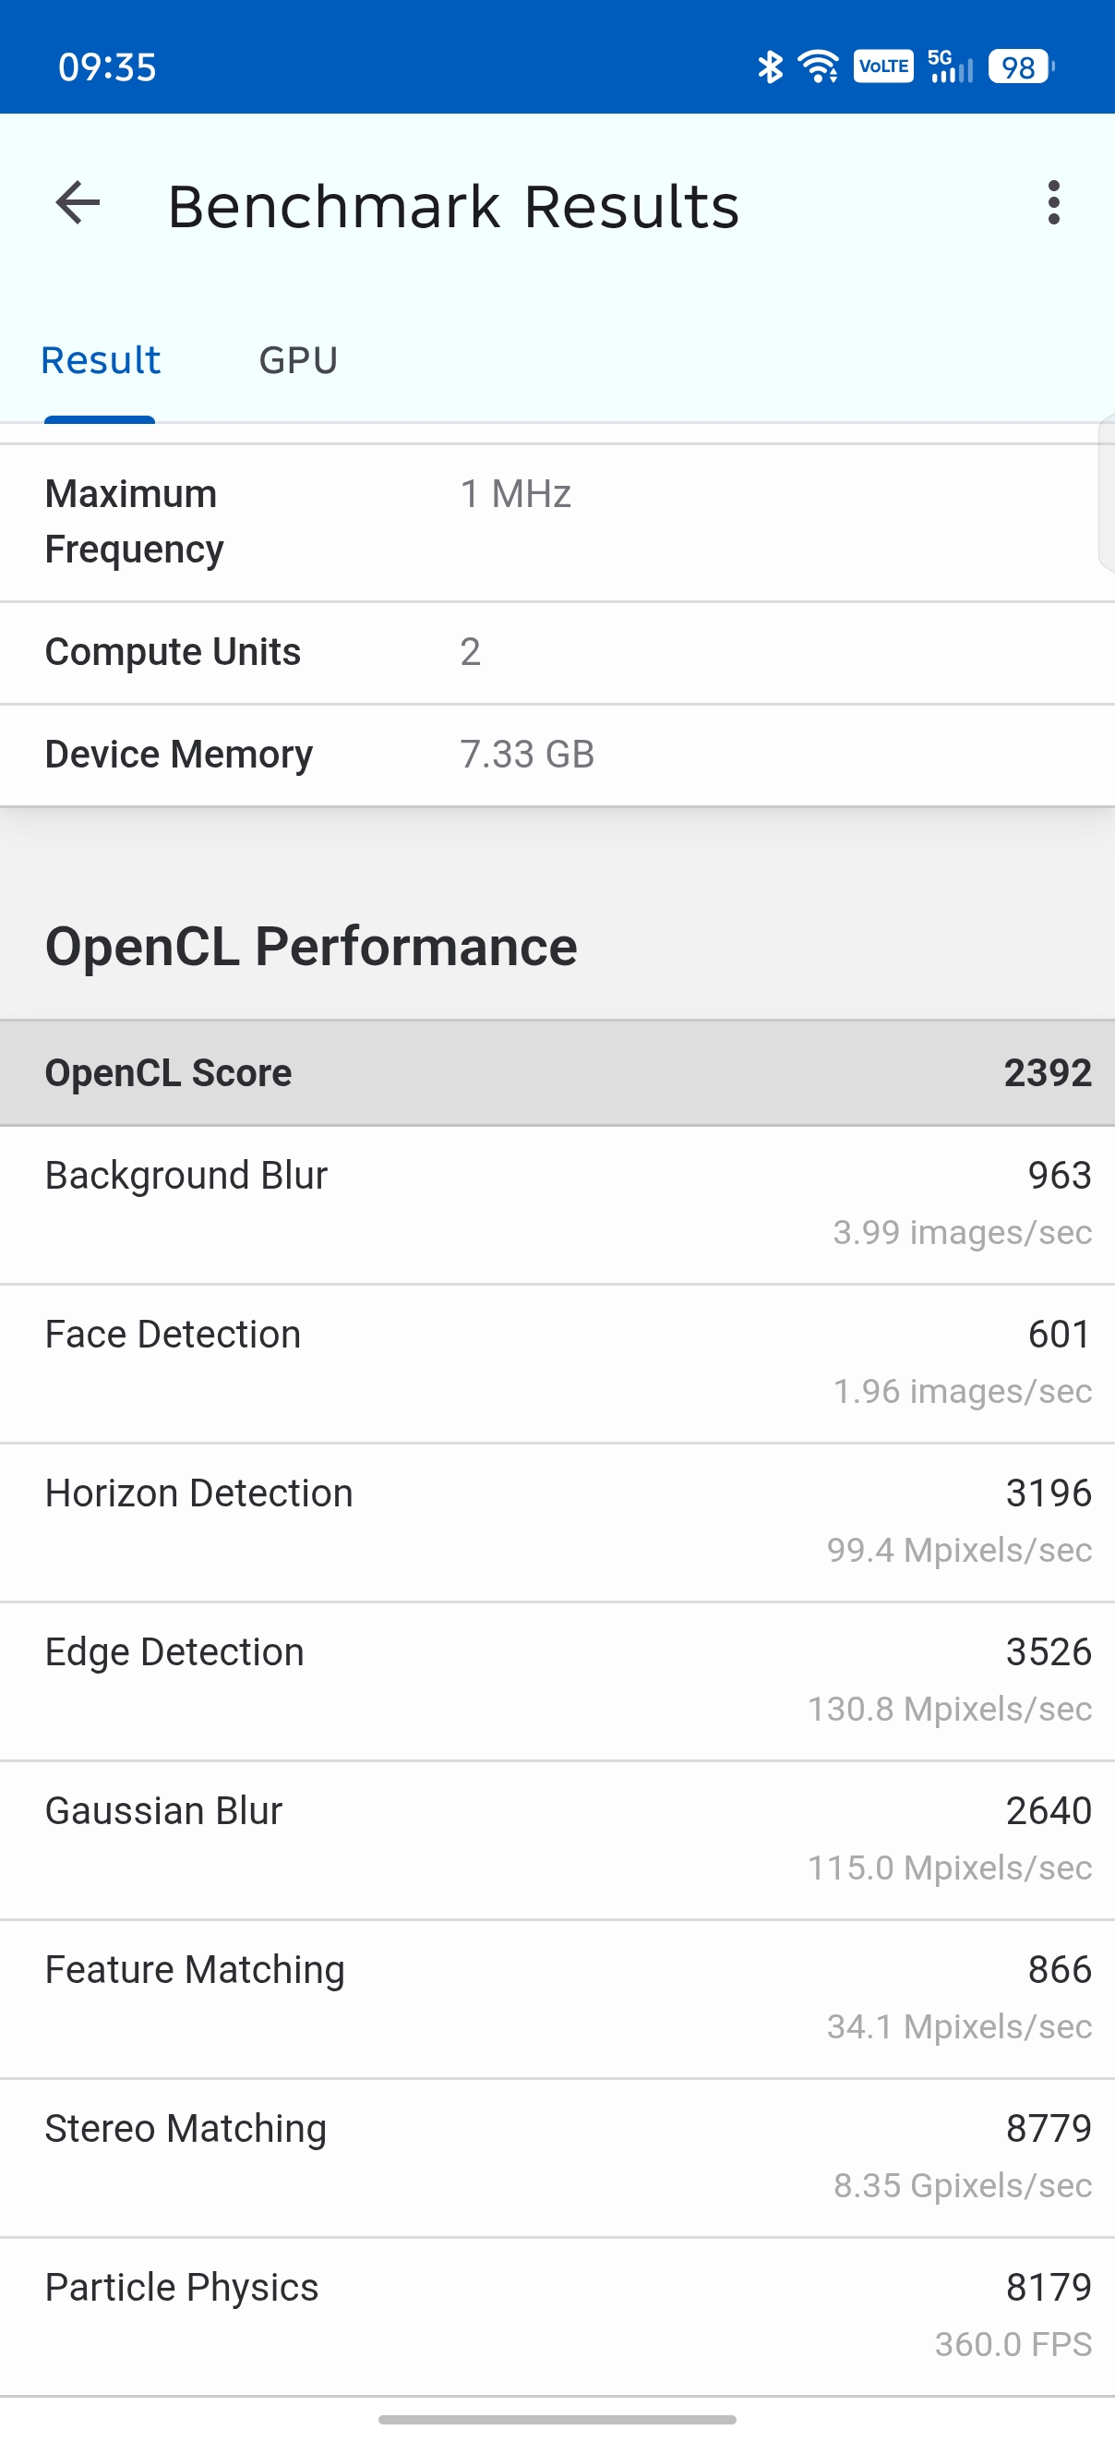Tap the 5G signal icon
Screen dimensions: 1115x2442
click(949, 67)
